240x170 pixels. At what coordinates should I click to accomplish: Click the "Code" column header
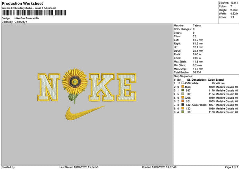pyautogui.click(x=211, y=80)
